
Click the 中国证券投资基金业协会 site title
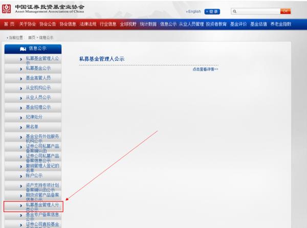pos(50,7)
